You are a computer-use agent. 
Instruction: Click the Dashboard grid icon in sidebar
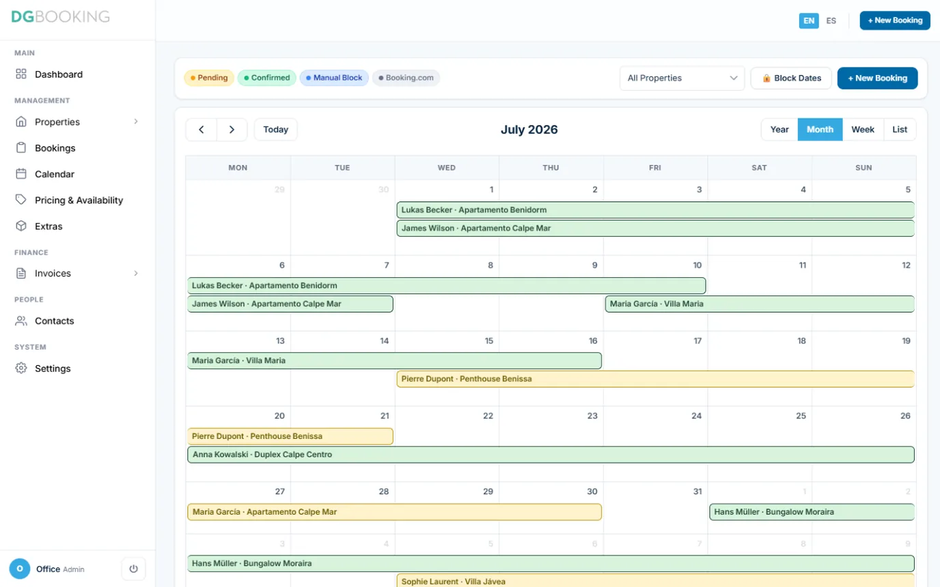(21, 74)
